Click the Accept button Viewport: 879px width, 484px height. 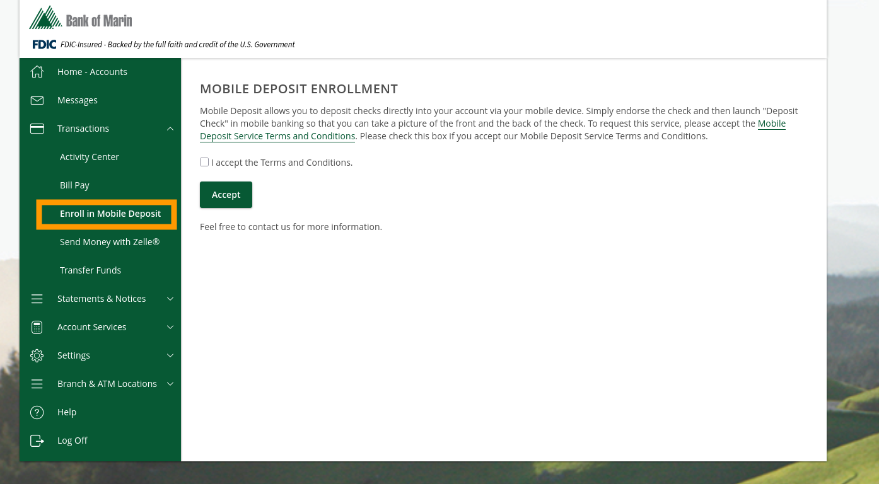[226, 194]
